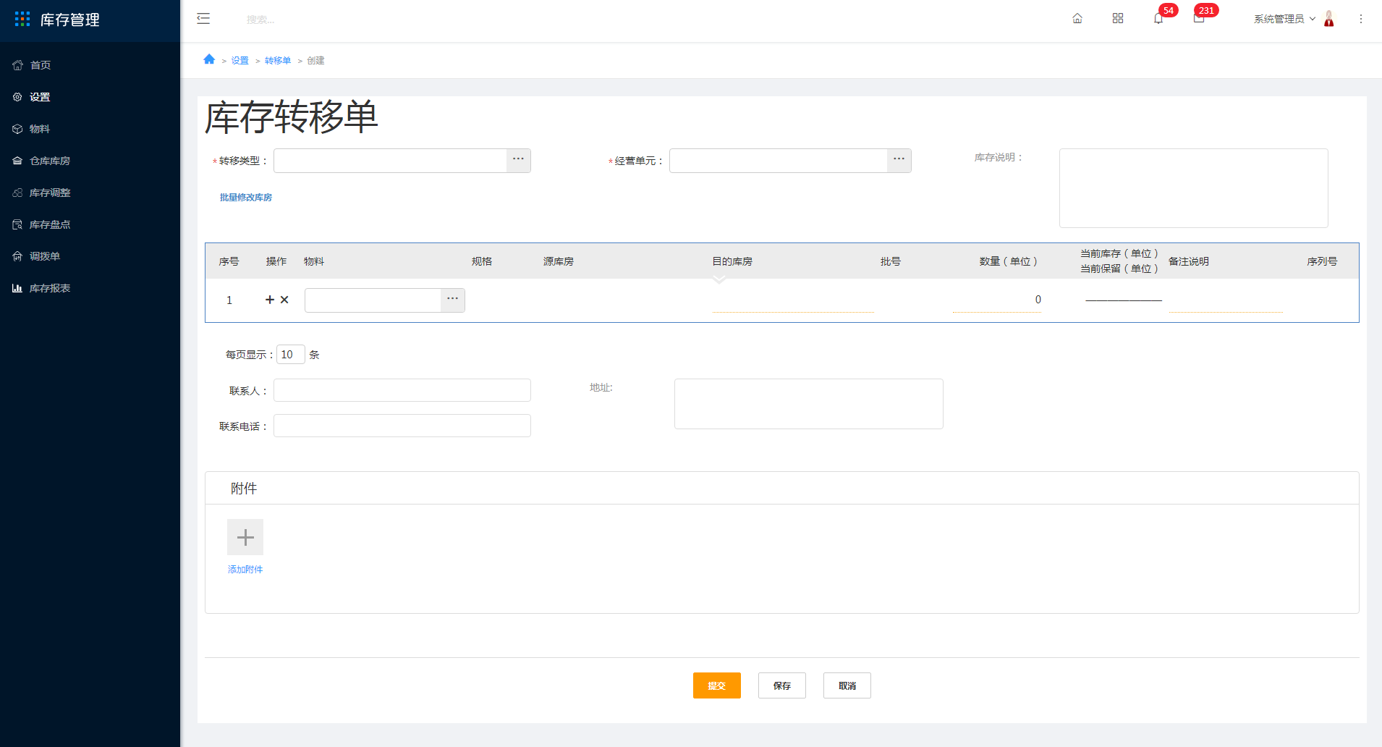Open 转移类型 picker ellipsis button
1382x747 pixels.
click(519, 160)
